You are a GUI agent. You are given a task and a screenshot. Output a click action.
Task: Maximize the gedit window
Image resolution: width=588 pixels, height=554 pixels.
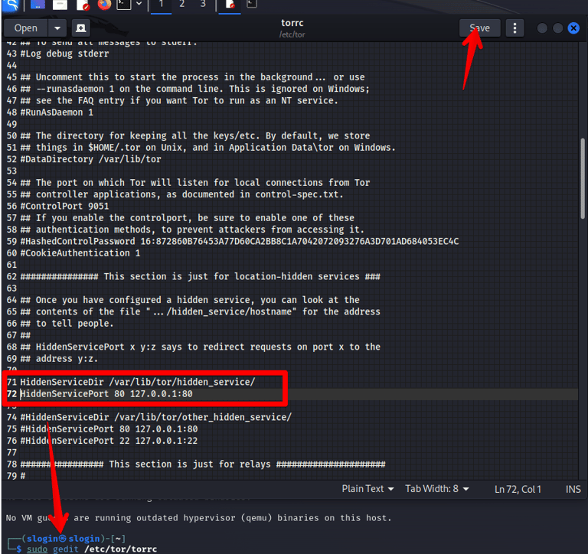point(558,28)
